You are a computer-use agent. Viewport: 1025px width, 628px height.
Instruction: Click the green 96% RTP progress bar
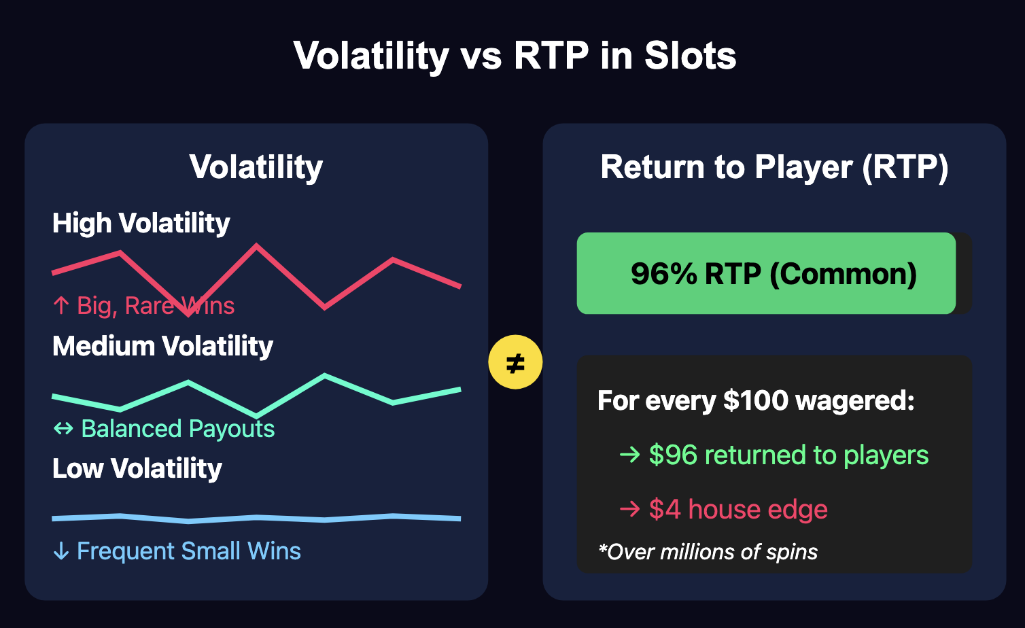(766, 273)
